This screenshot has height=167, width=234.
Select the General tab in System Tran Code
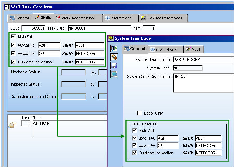(135, 49)
